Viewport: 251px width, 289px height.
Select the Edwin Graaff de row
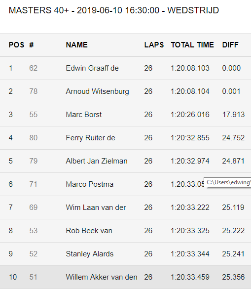click(125, 68)
